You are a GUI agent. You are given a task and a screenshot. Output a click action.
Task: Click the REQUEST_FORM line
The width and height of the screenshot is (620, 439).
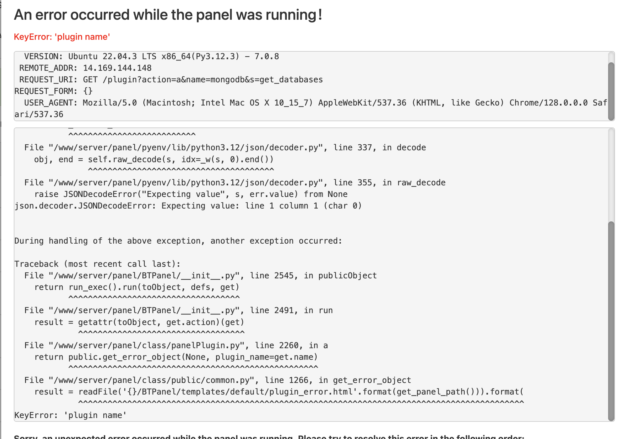tap(54, 91)
